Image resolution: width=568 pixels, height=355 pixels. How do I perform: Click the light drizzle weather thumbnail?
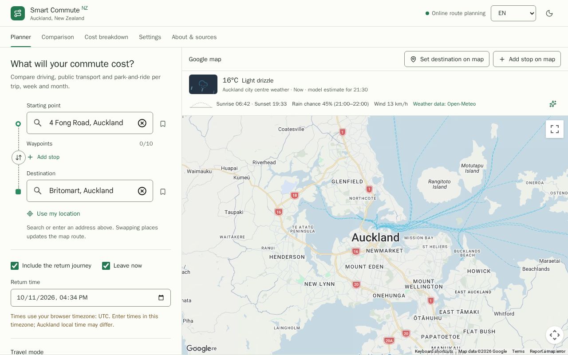[203, 84]
